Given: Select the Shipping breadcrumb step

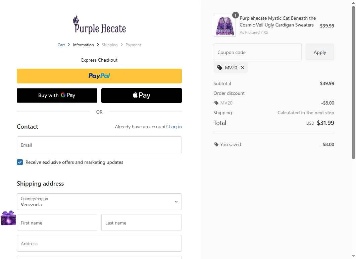Looking at the screenshot, I should point(110,45).
